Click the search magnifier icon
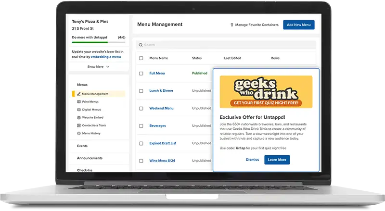This screenshot has width=385, height=211. coord(141,45)
